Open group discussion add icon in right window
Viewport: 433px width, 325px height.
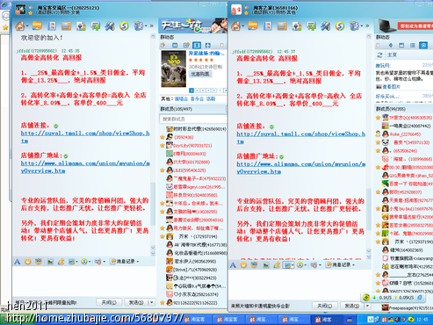(311, 26)
